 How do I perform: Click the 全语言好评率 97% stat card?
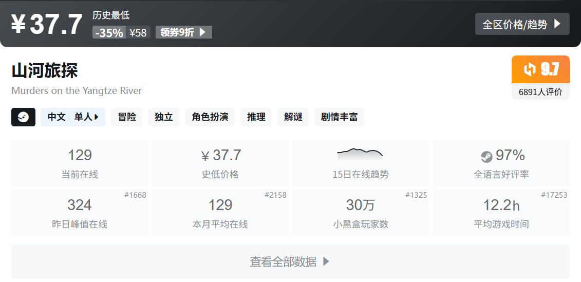(x=501, y=163)
